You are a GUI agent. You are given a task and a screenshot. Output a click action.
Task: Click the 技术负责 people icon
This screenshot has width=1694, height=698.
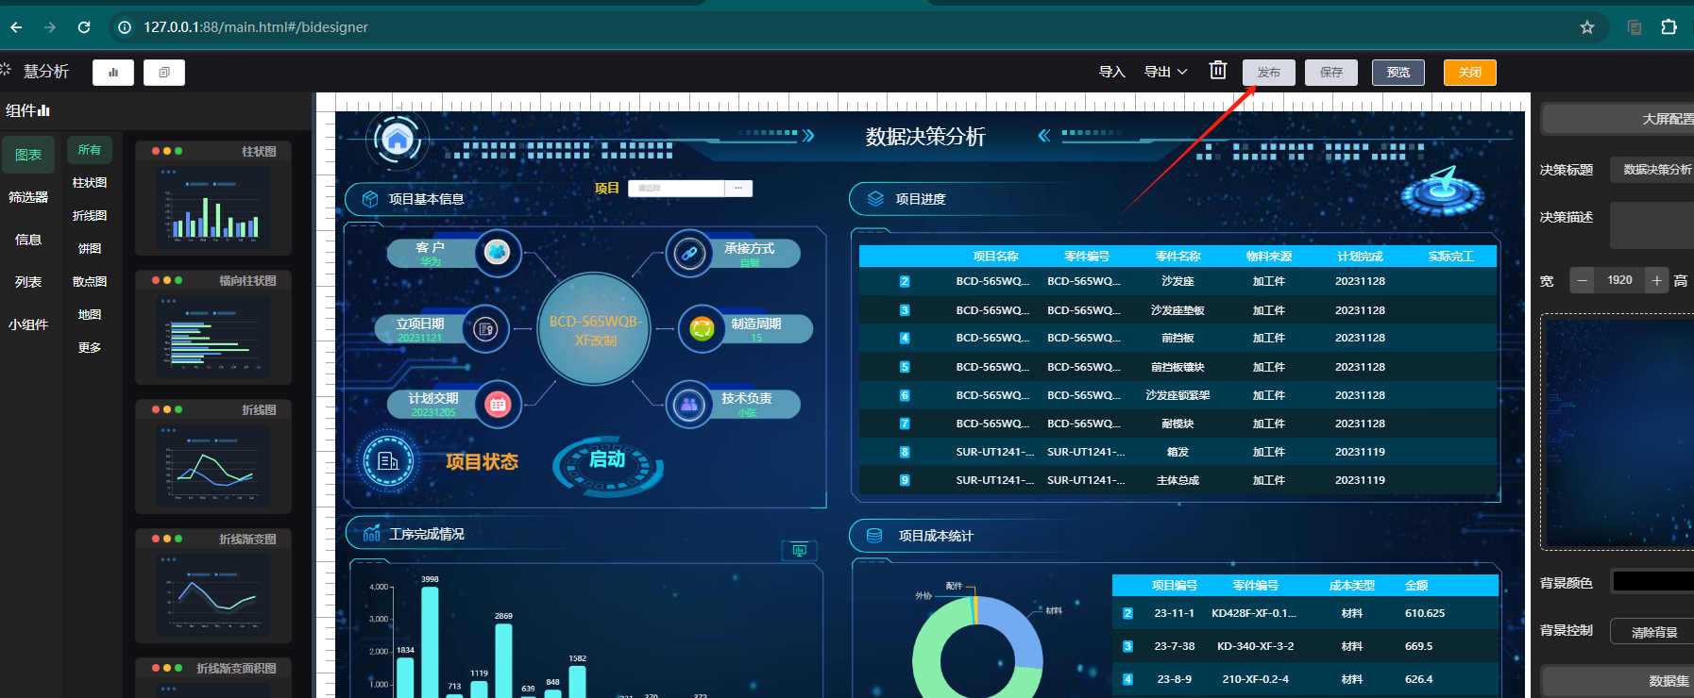pos(689,405)
